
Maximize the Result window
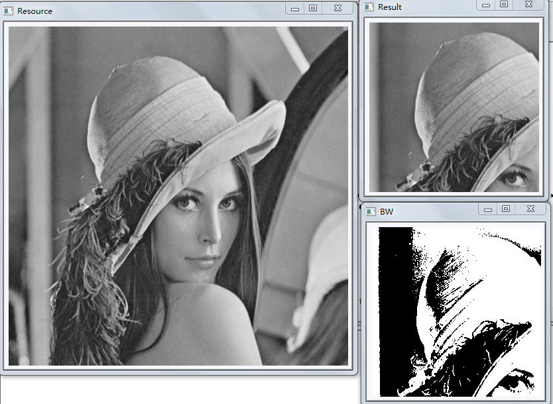coord(504,5)
